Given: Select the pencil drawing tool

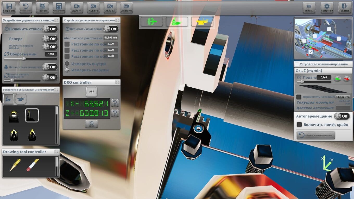Looking at the screenshot, I should coord(15,165).
